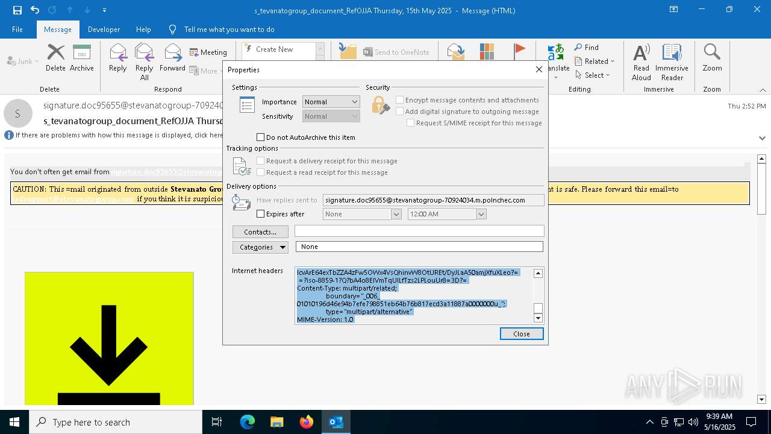Launch Microsoft Edge from taskbar

coord(248,422)
